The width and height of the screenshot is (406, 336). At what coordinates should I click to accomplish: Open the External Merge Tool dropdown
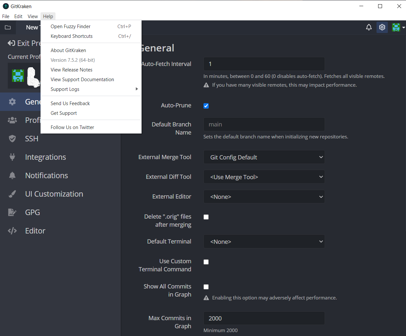coord(264,157)
